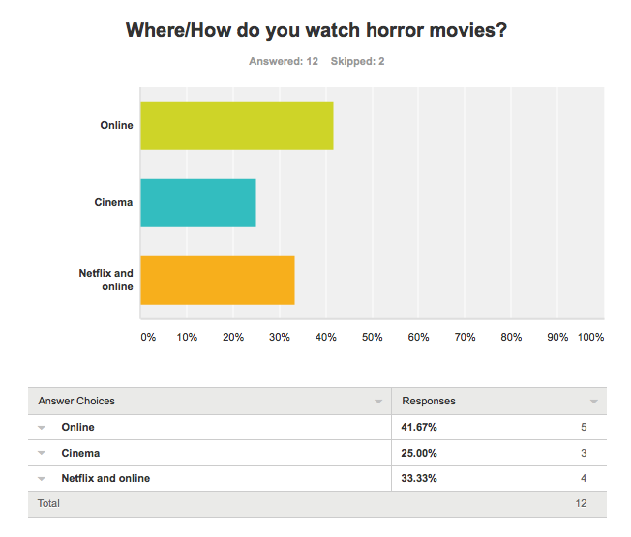Viewport: 631px width, 537px height.
Task: Click the yellow-green Online bar
Action: (x=237, y=126)
